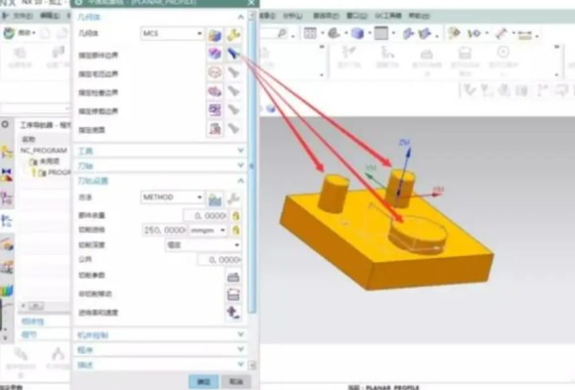Image resolution: width=575 pixels, height=390 pixels.
Task: Click the new geometry icon beside MCS
Action: click(x=215, y=35)
